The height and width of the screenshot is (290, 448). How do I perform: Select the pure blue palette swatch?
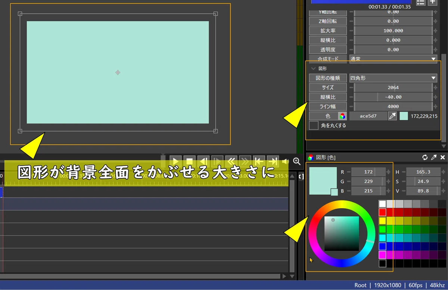[x=382, y=246]
